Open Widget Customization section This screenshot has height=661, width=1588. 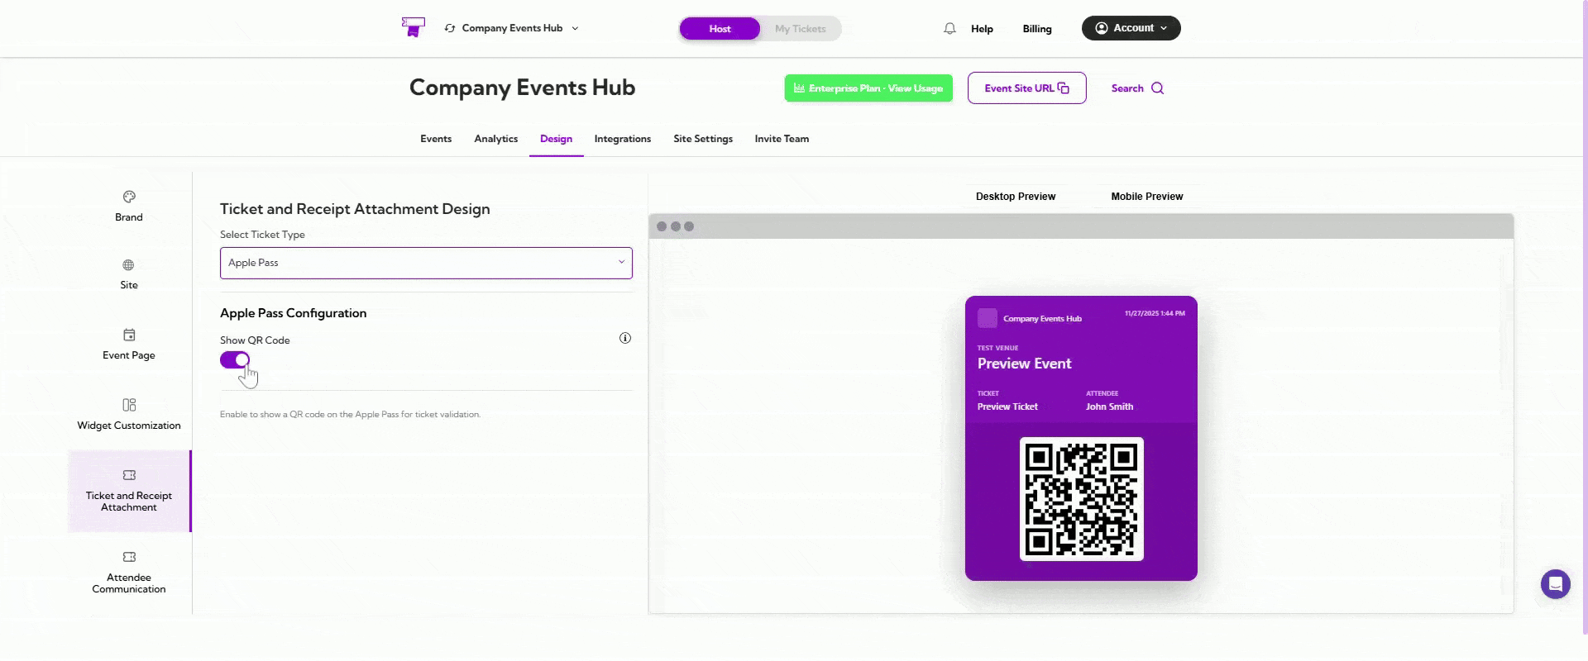(x=129, y=415)
